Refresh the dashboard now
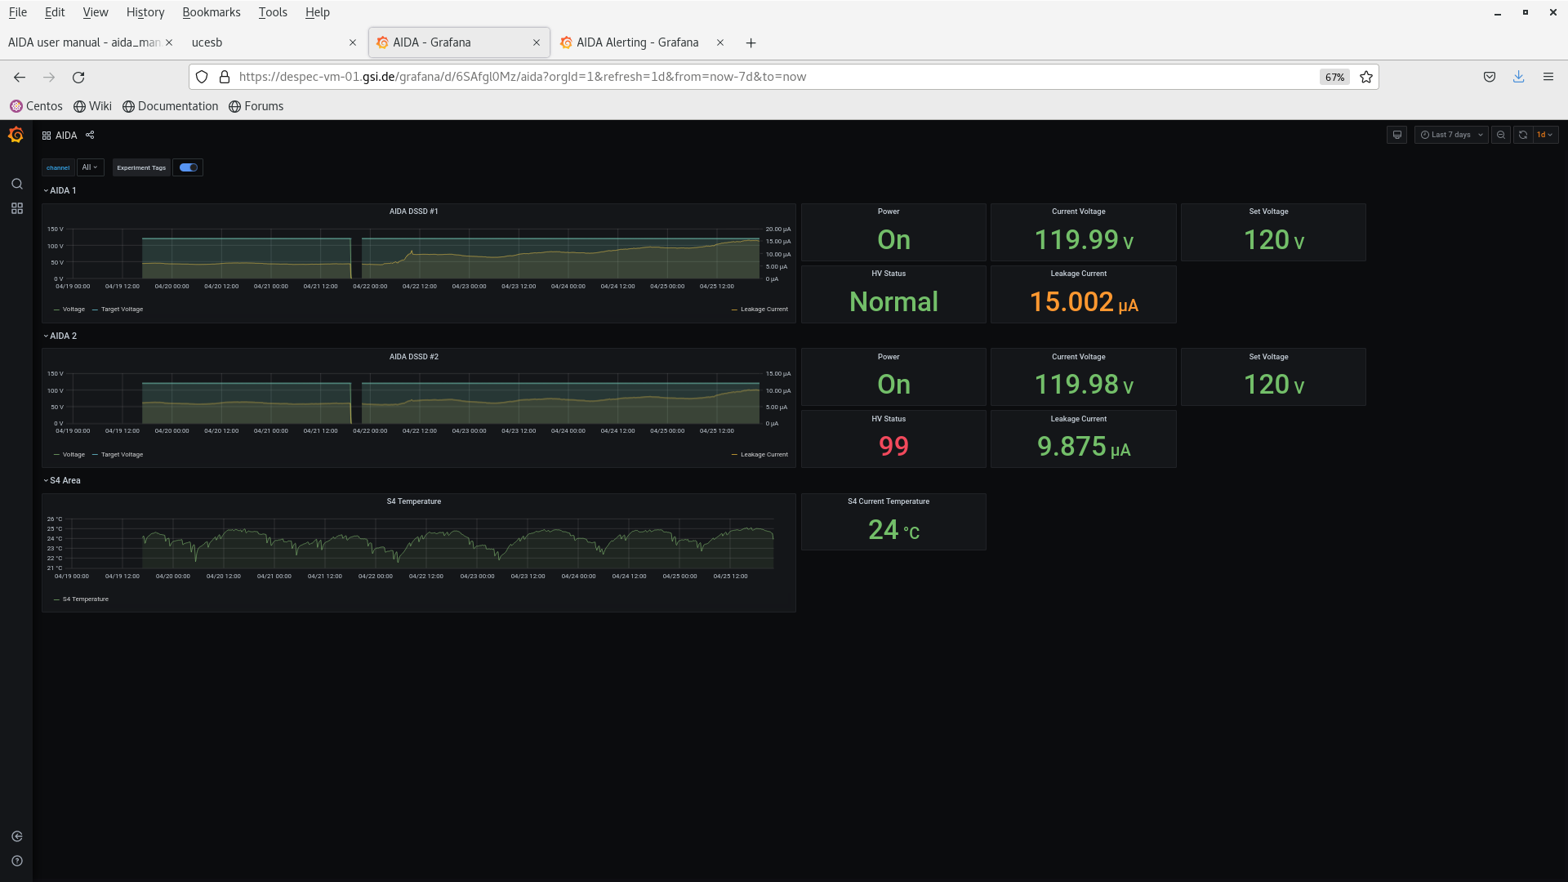The height and width of the screenshot is (882, 1568). (1523, 135)
